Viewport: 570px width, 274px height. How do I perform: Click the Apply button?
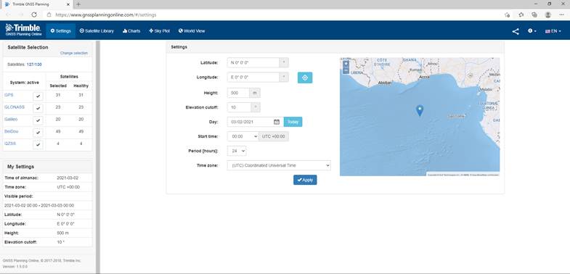click(305, 180)
